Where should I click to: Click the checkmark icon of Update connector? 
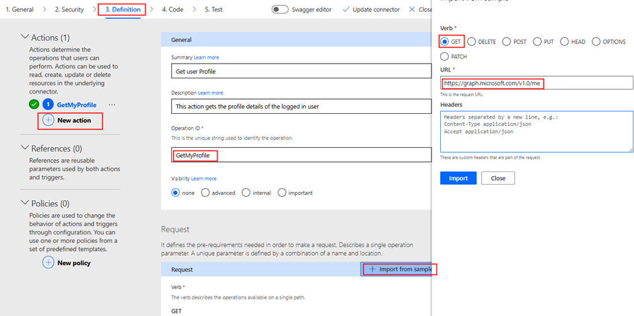(346, 9)
